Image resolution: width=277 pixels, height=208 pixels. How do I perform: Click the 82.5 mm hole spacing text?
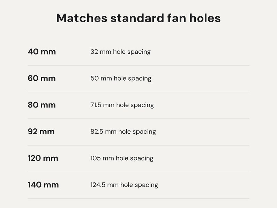point(123,132)
